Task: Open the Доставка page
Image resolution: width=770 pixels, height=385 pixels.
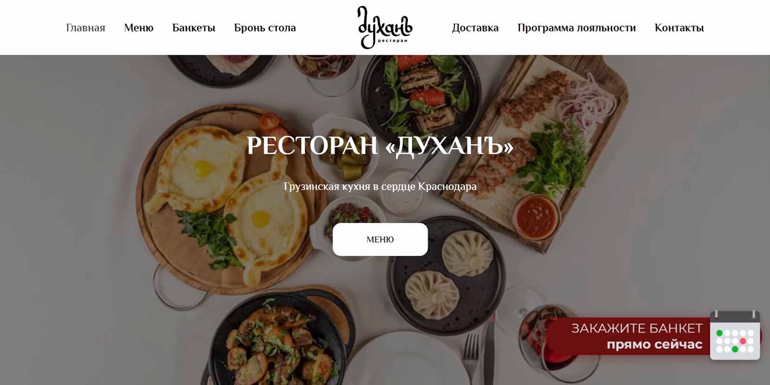Action: click(475, 28)
